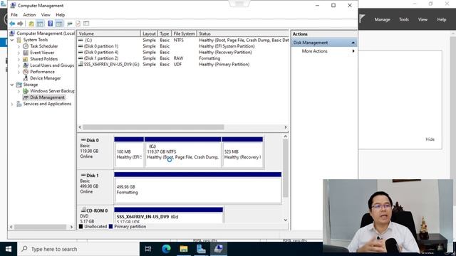
Task: Open the Windows Start menu
Action: 9,249
